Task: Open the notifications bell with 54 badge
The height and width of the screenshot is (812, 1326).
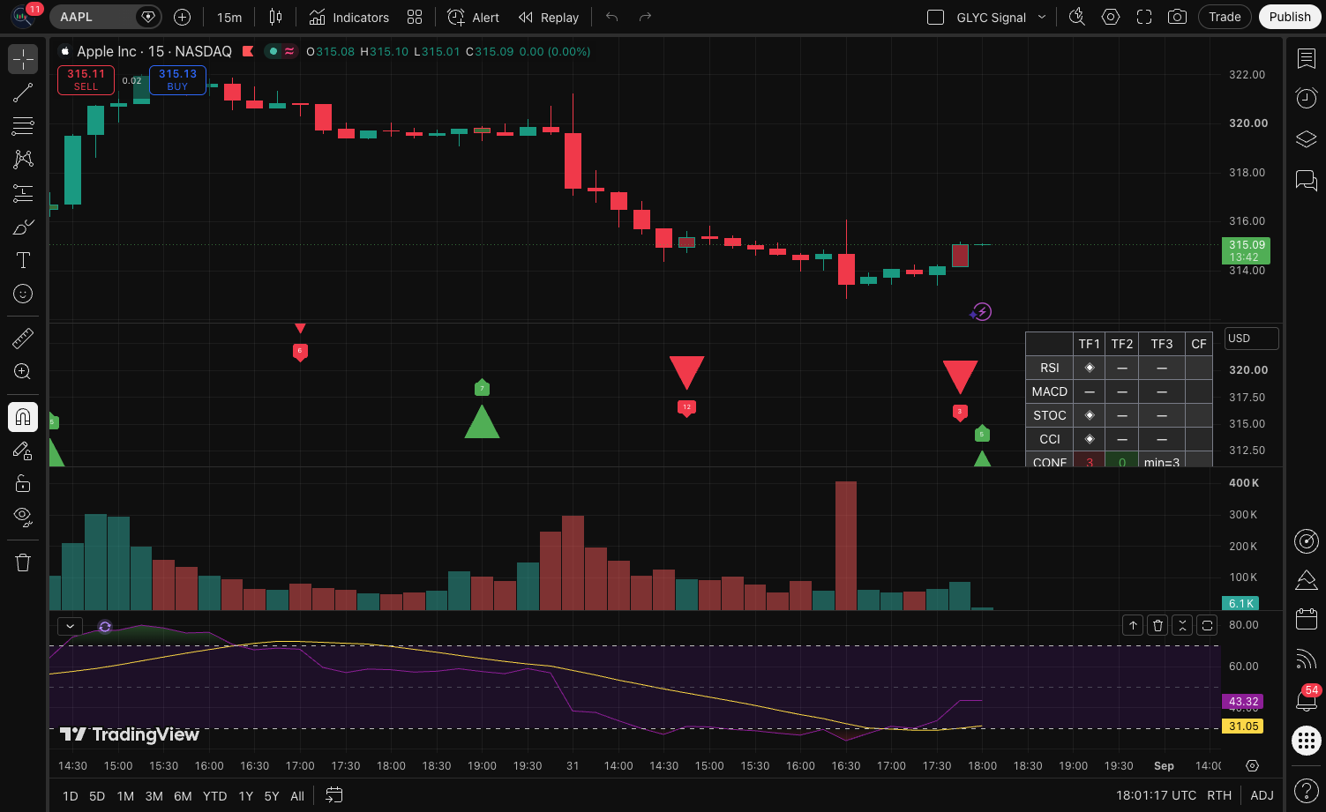Action: point(1306,700)
